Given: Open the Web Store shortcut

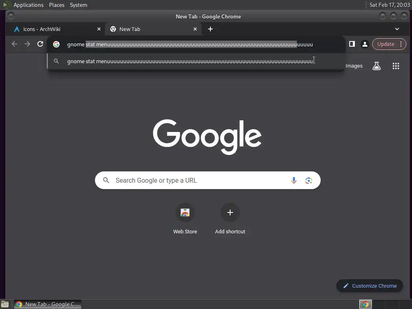Looking at the screenshot, I should click(x=185, y=218).
